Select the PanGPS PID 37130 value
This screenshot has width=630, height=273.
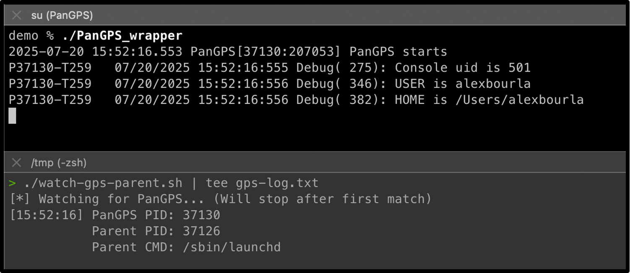coord(201,215)
